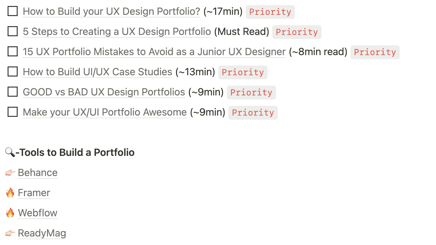Click the Priority tag on the first item
Image resolution: width=436 pixels, height=245 pixels.
pyautogui.click(x=270, y=12)
